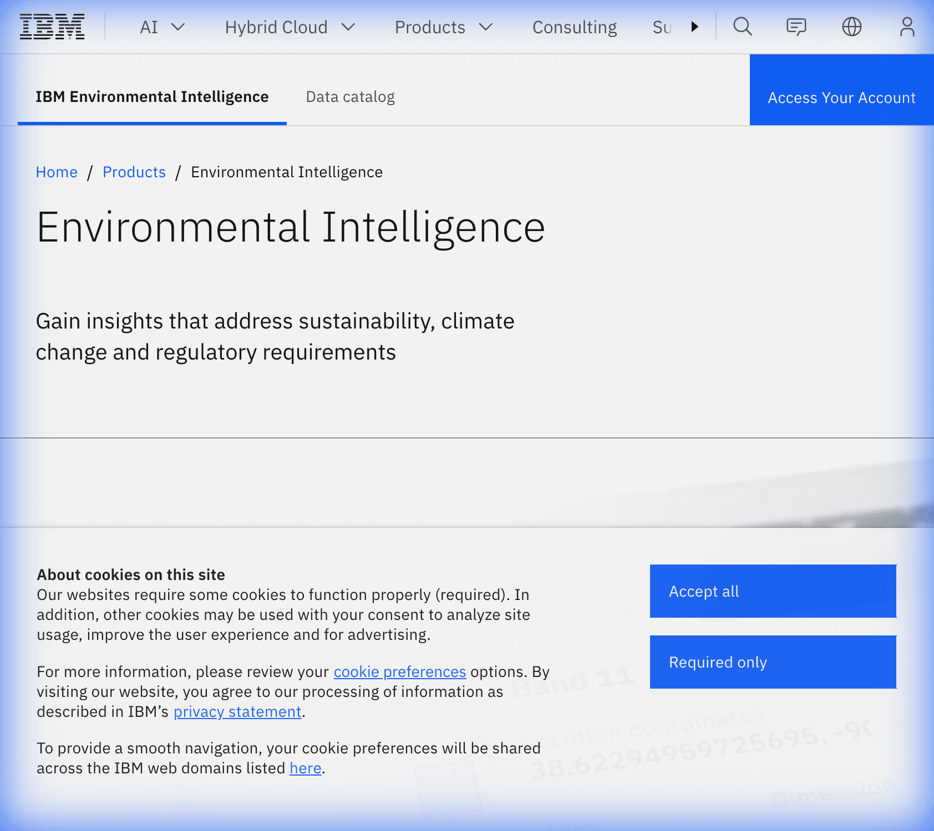
Task: Switch to the Data catalog tab
Action: tap(350, 96)
